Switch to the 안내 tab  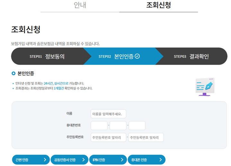coord(80,6)
